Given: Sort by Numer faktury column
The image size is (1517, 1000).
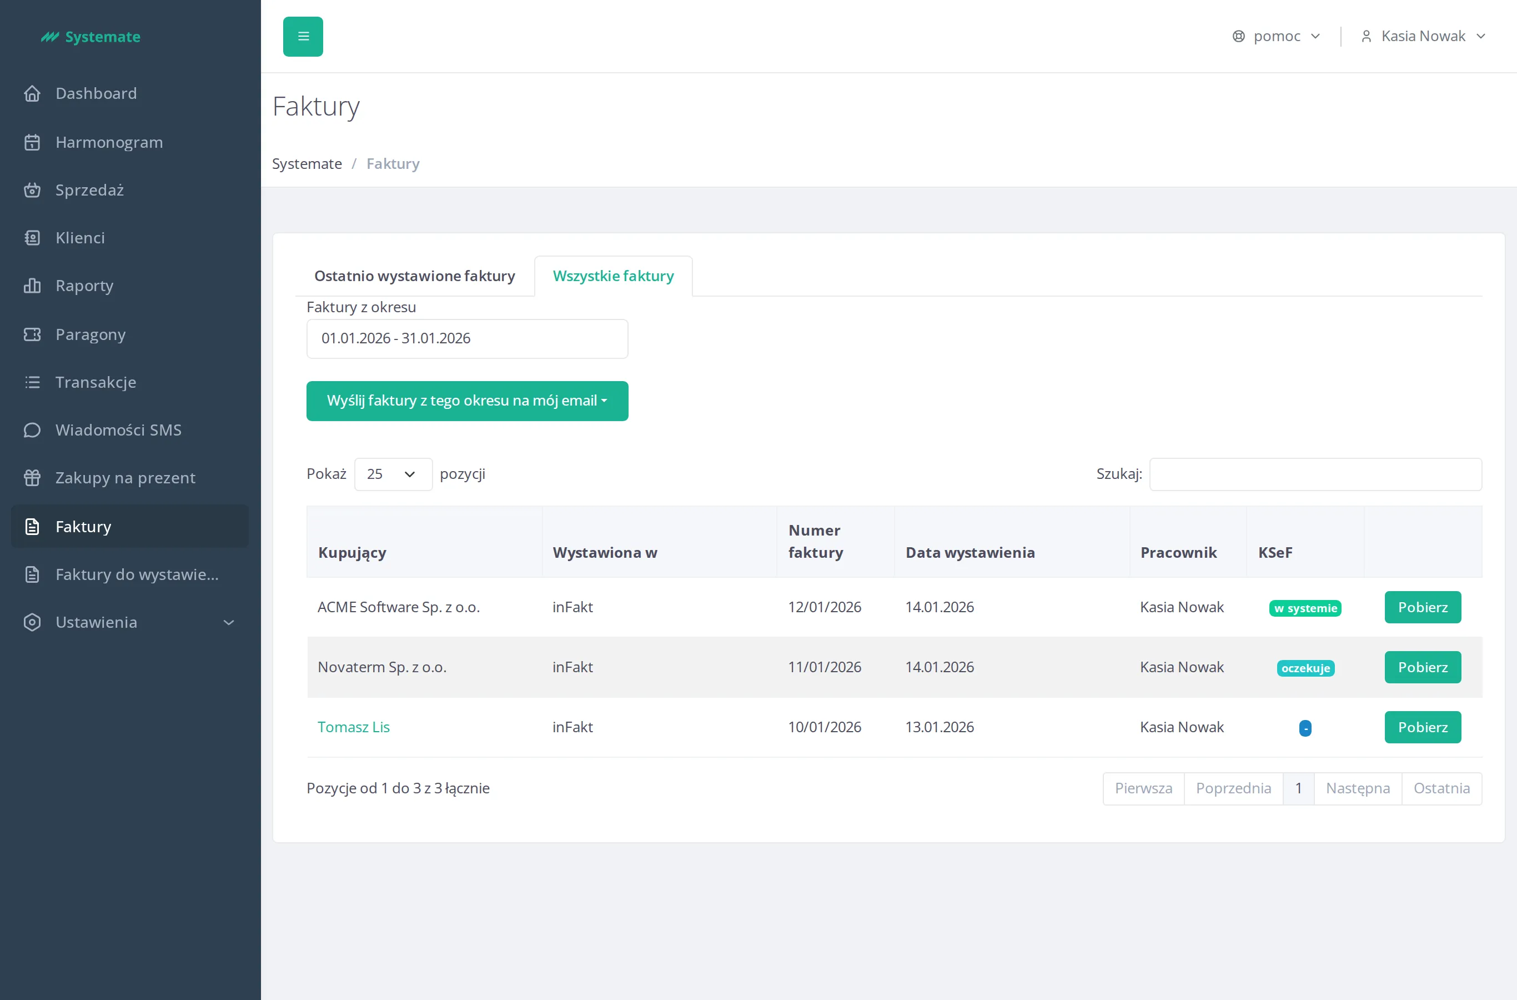Looking at the screenshot, I should click(x=836, y=542).
